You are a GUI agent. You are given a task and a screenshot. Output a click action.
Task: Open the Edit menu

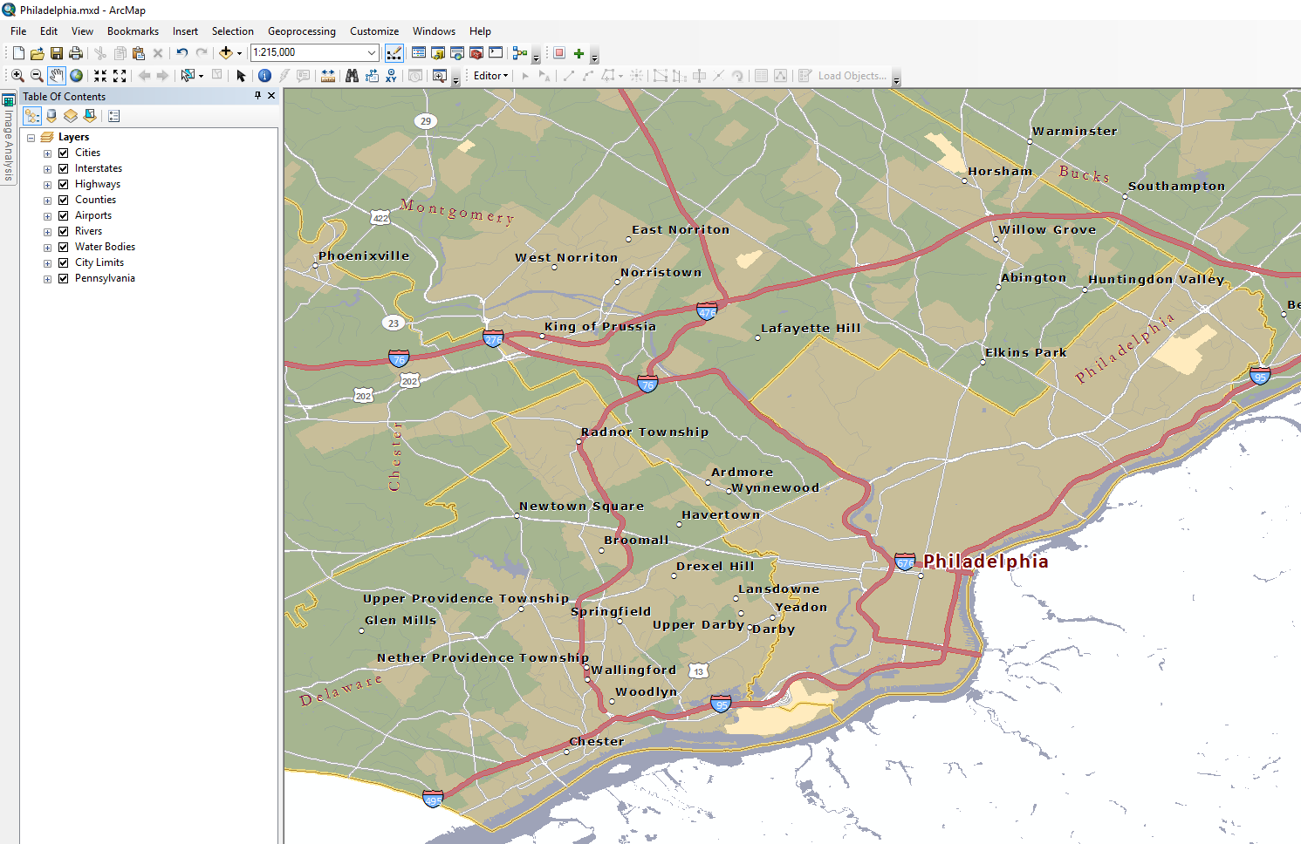[x=49, y=31]
